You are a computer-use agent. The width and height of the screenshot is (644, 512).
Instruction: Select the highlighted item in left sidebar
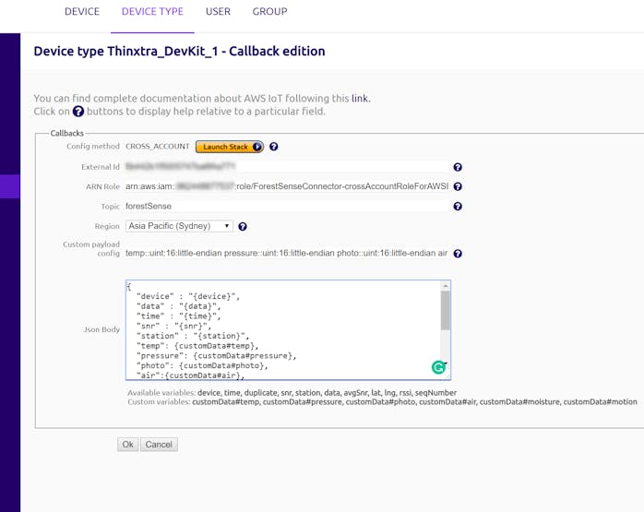pyautogui.click(x=10, y=186)
